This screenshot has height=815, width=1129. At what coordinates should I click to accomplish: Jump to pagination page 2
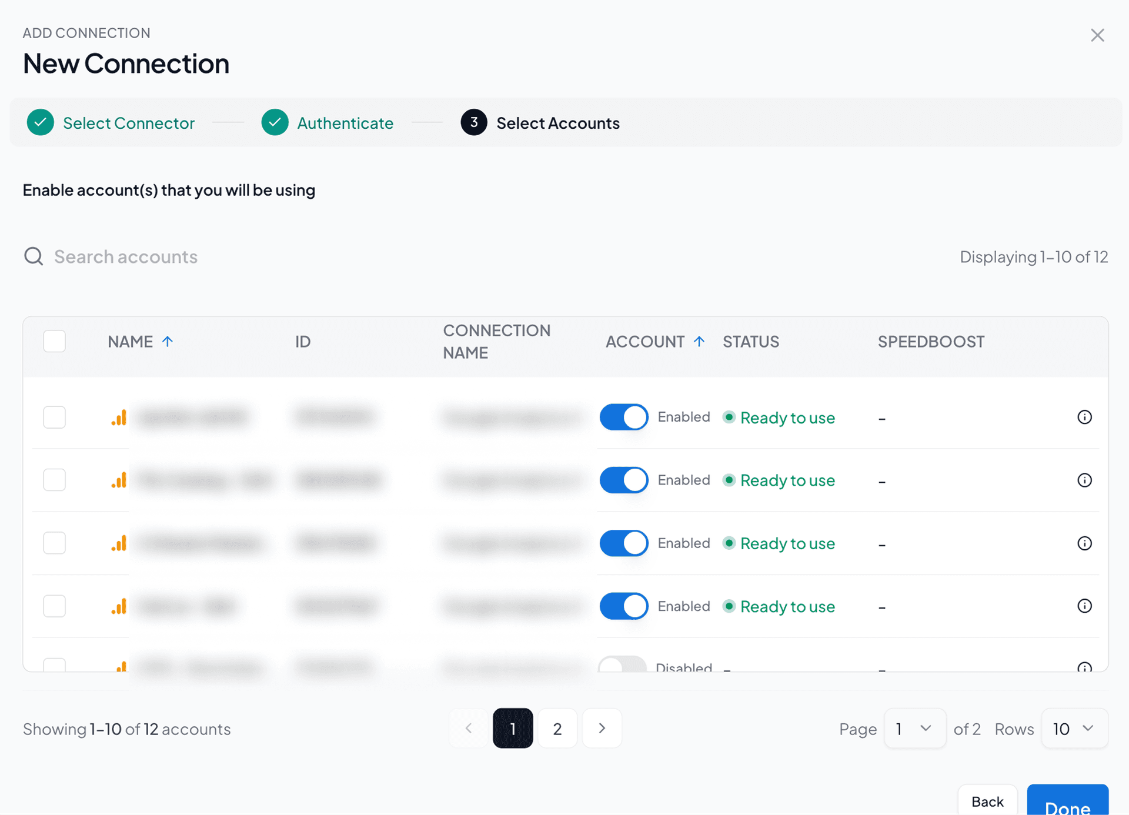tap(557, 728)
